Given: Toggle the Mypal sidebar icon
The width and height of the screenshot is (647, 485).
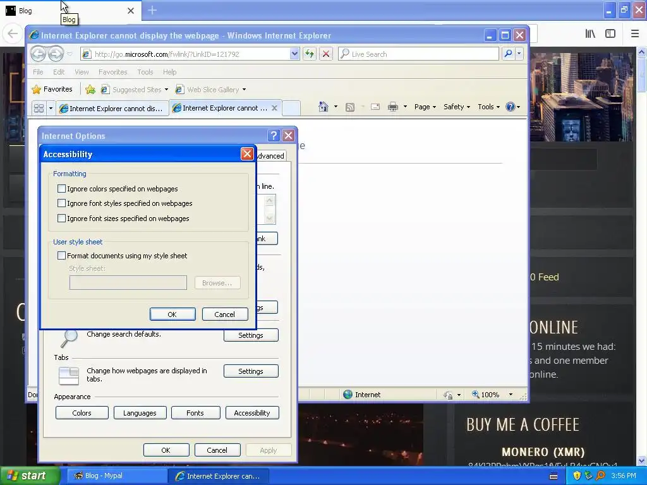Looking at the screenshot, I should click(x=610, y=33).
